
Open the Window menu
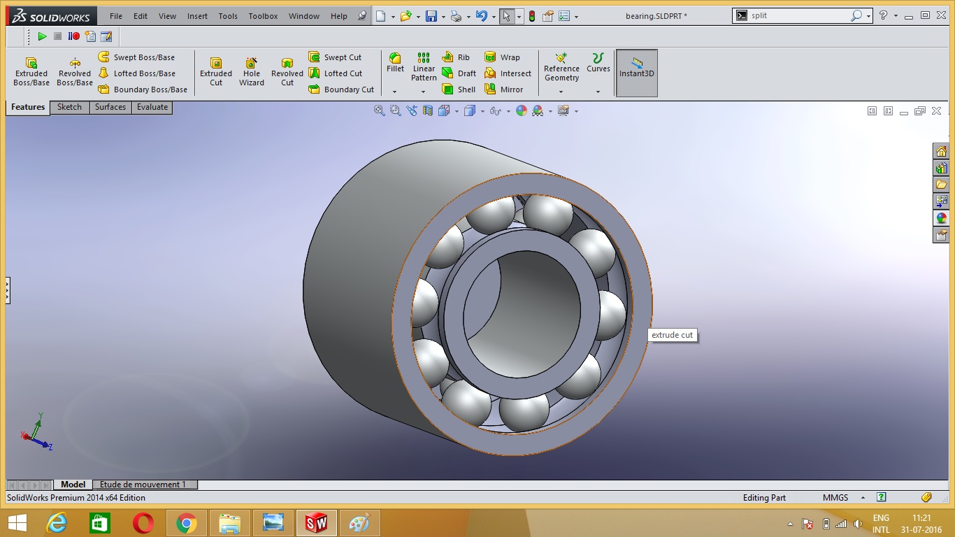click(303, 16)
